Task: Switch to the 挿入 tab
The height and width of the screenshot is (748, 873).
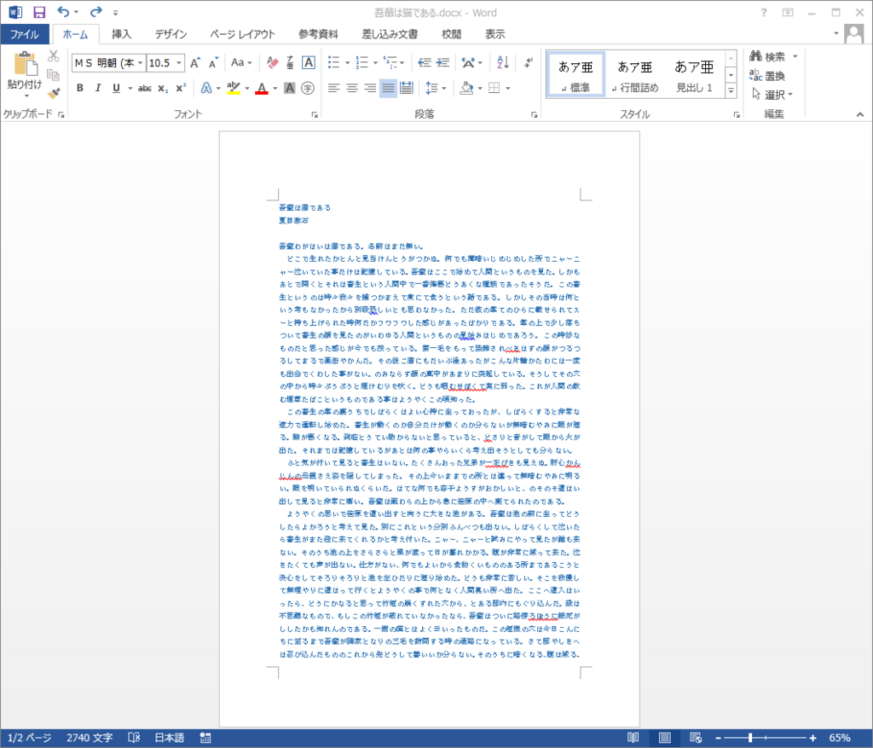Action: pos(121,34)
